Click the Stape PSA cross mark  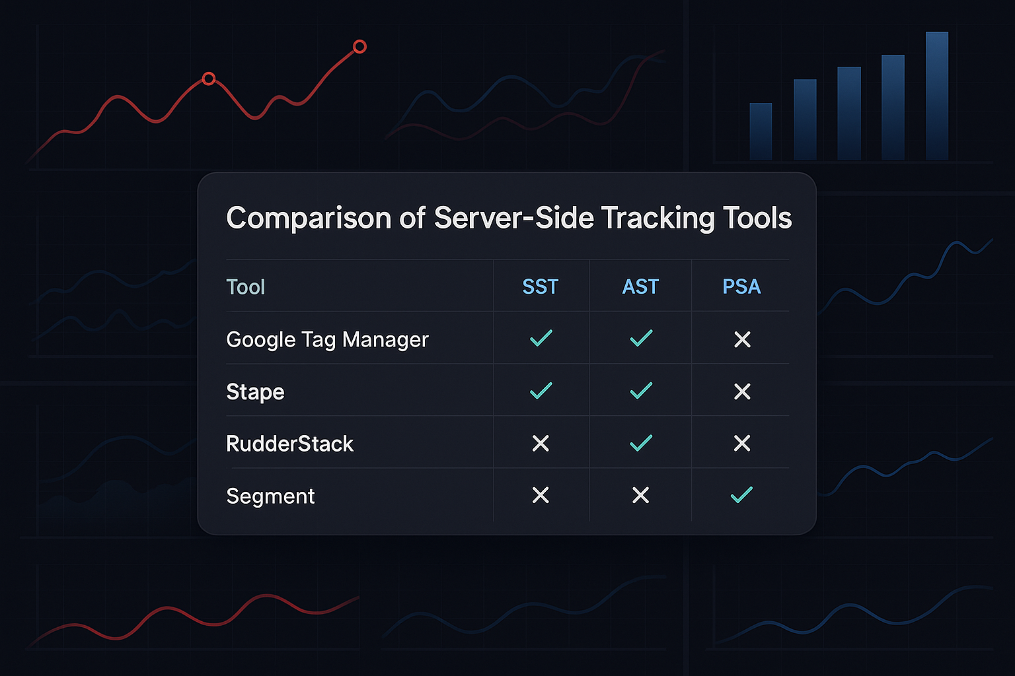[742, 391]
